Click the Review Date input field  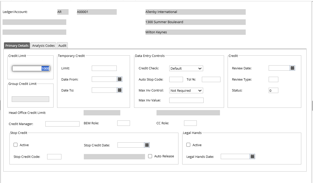[x=279, y=68]
